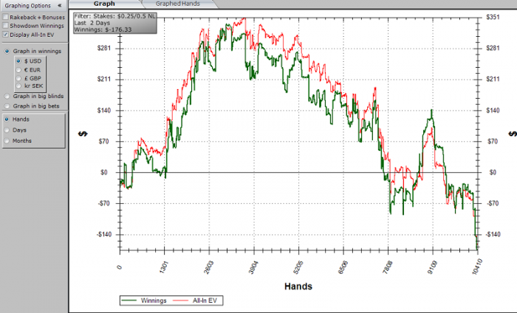Click the Filter: Stakes info line
Viewport: 517px width, 313px height.
tap(114, 16)
